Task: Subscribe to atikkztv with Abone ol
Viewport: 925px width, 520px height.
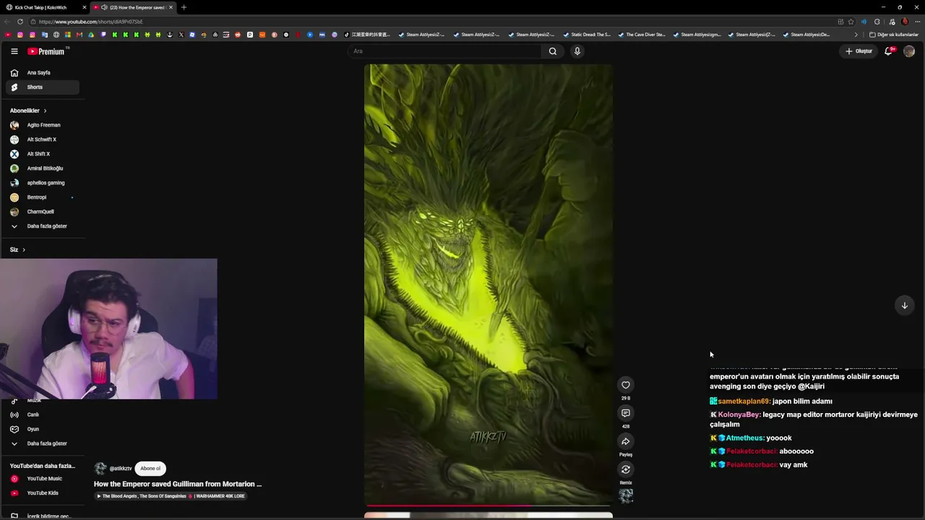Action: [x=150, y=468]
